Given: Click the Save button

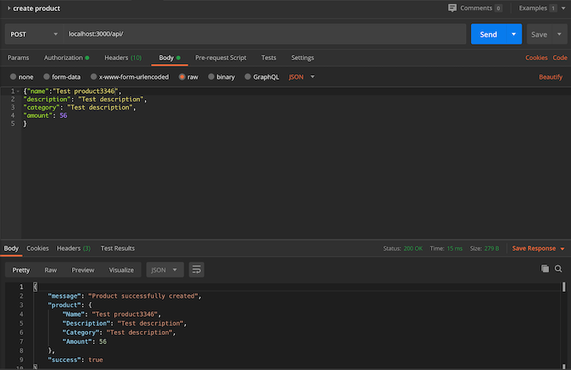Looking at the screenshot, I should click(x=539, y=34).
